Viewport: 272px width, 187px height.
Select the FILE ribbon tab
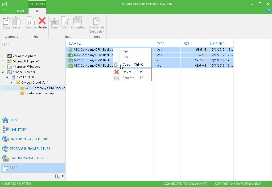[x=37, y=11]
